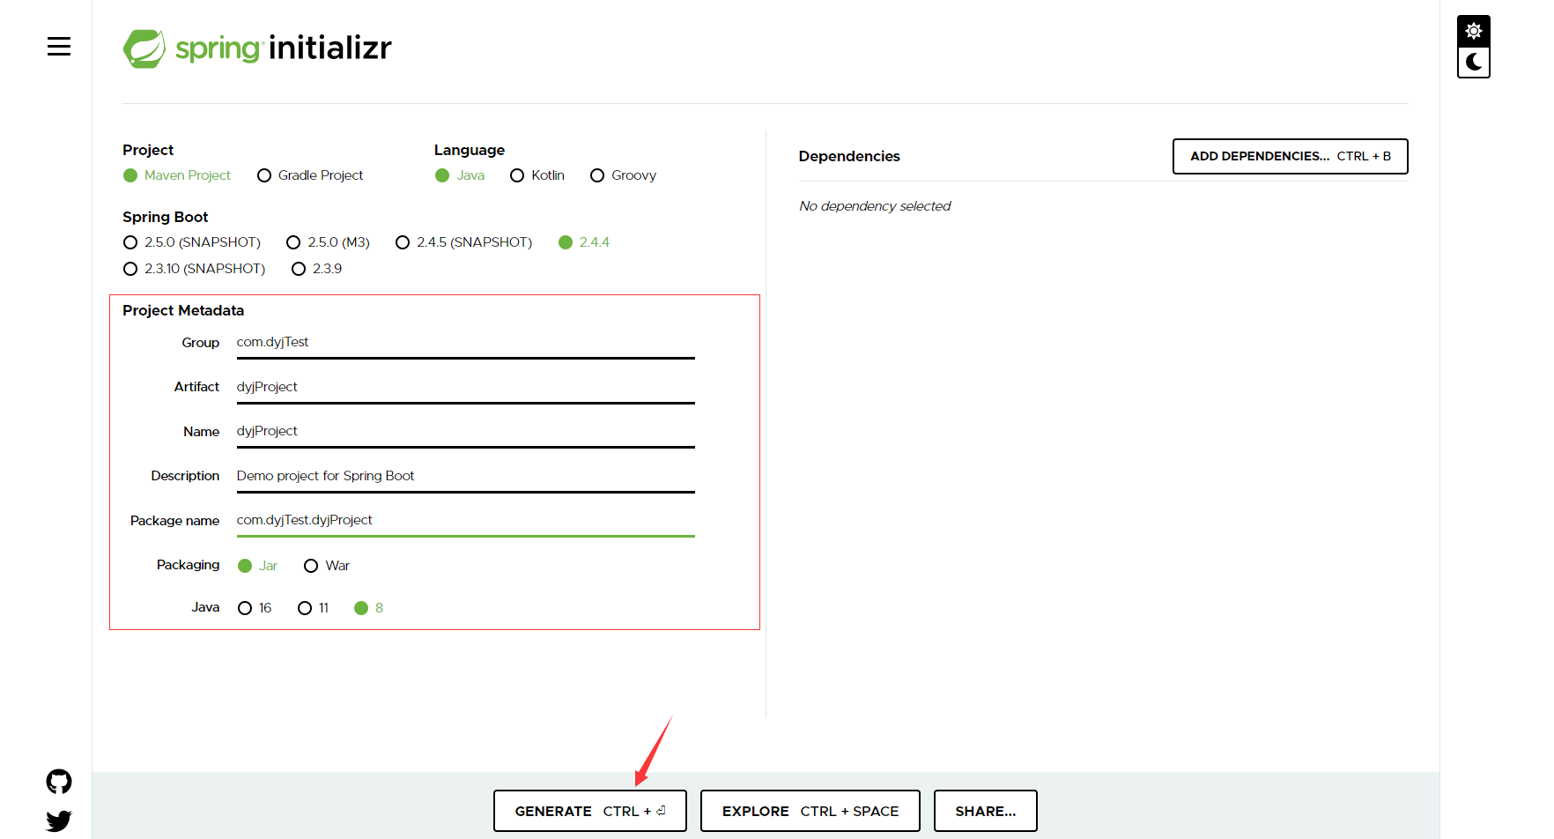Choose Groovy as language
Image resolution: width=1554 pixels, height=839 pixels.
pos(623,175)
